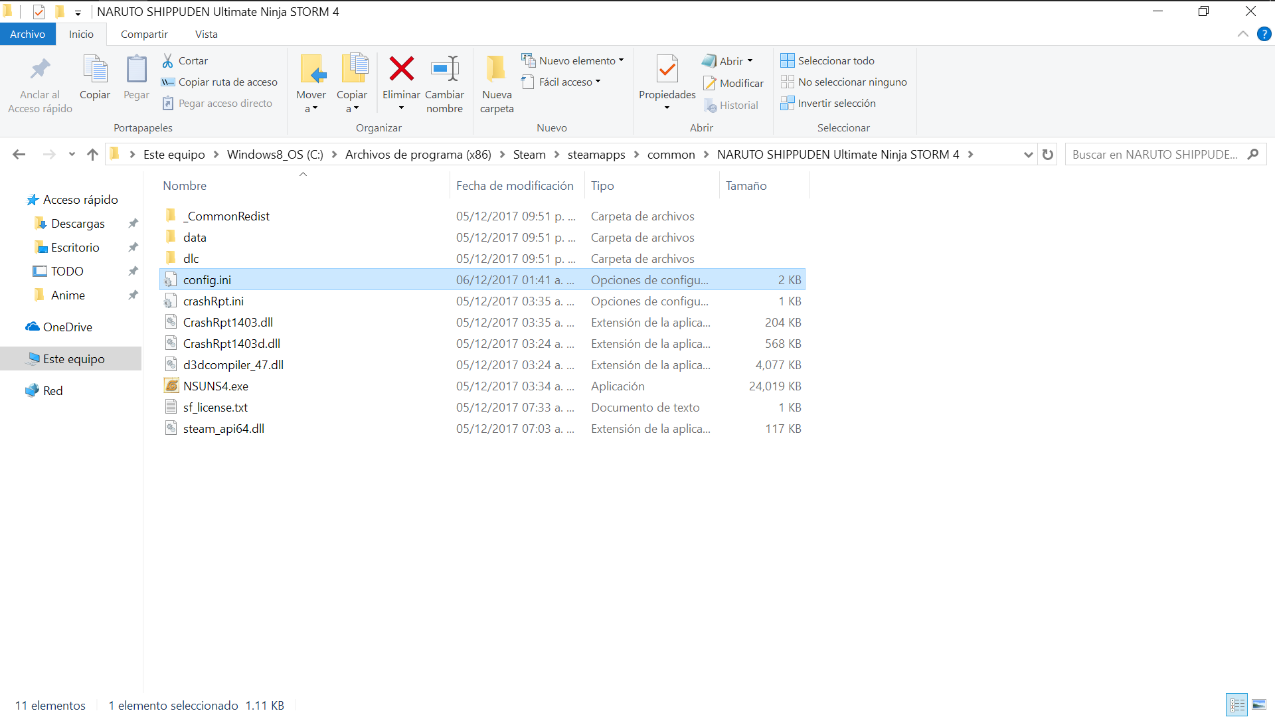Viewport: 1275px width, 717px height.
Task: Open Quick Access Toolbar customize arrow
Action: point(78,12)
